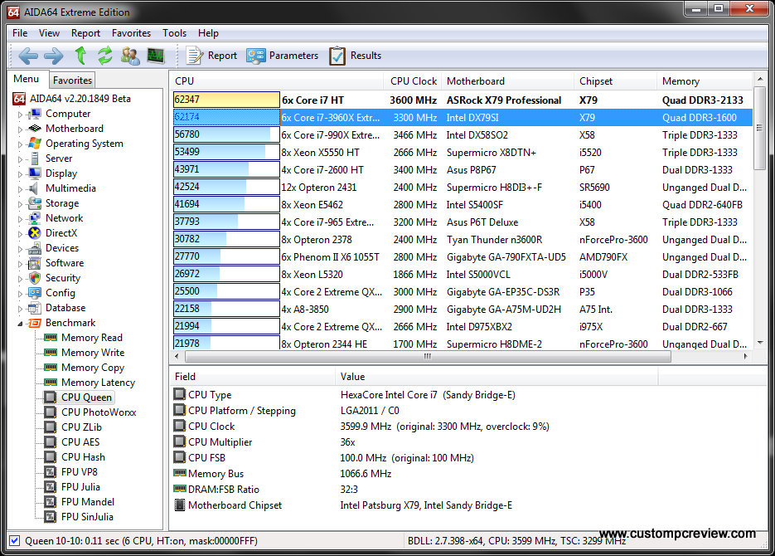
Task: Click the Back arrow toolbar icon
Action: coord(27,56)
